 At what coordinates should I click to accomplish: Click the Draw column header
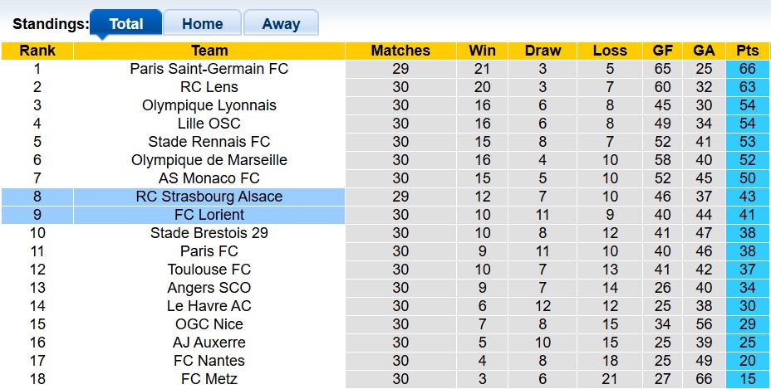[x=543, y=51]
